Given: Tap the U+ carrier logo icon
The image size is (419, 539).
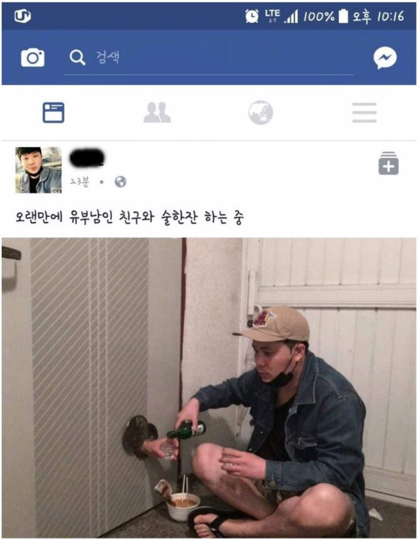Looking at the screenshot, I should (23, 16).
